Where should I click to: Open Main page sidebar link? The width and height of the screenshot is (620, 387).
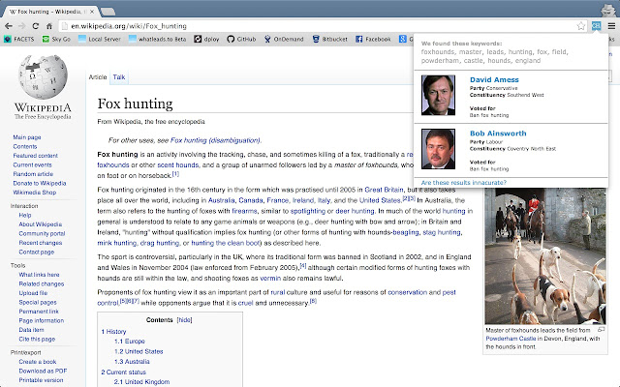27,137
